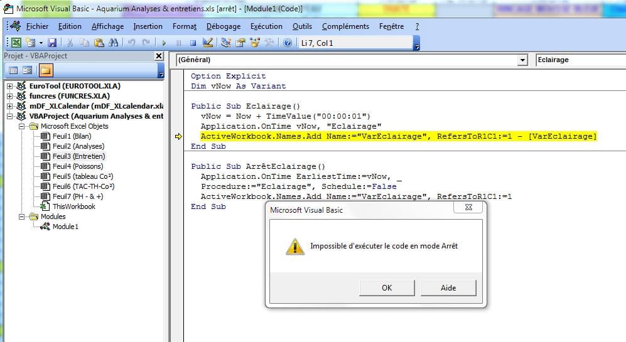
Task: Expand the mDF_XLCalendar project node
Action: [x=9, y=106]
